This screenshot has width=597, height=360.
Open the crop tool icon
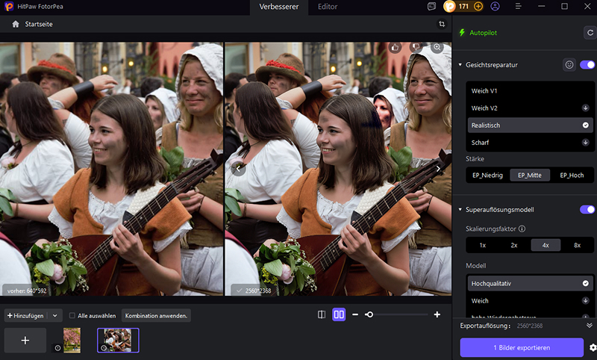[x=442, y=25]
